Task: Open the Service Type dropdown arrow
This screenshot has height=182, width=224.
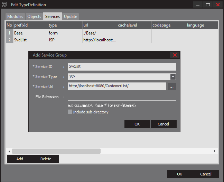Action: pos(173,77)
